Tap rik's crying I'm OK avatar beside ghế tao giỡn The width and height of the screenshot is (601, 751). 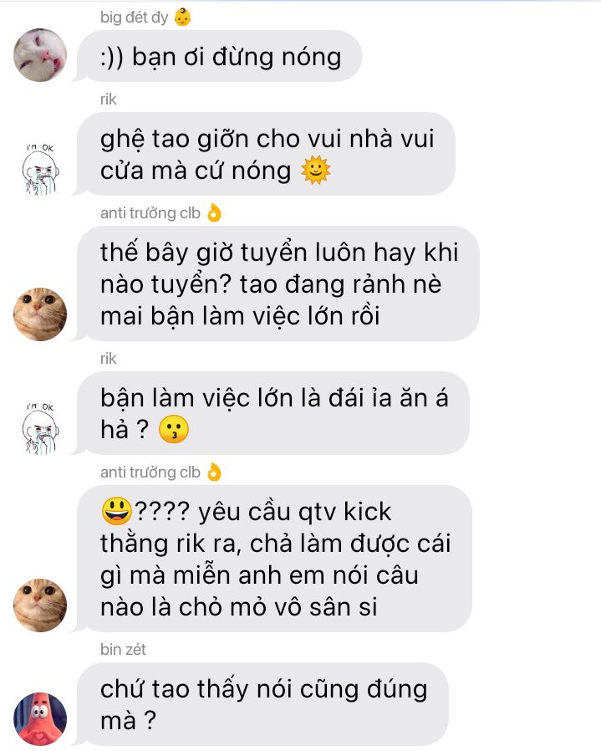click(40, 169)
